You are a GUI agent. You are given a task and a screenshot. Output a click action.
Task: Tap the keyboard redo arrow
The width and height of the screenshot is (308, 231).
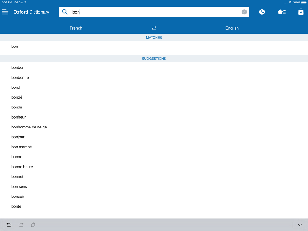point(21,225)
